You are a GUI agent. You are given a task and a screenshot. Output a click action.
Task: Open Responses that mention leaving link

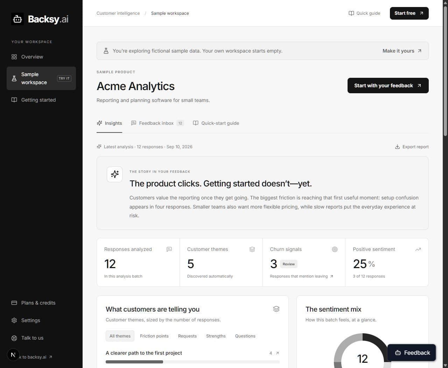tap(301, 276)
